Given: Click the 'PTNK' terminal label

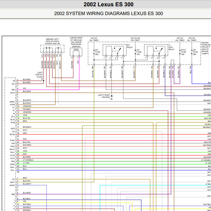Looking at the screenshot, I should [x=13, y=141].
